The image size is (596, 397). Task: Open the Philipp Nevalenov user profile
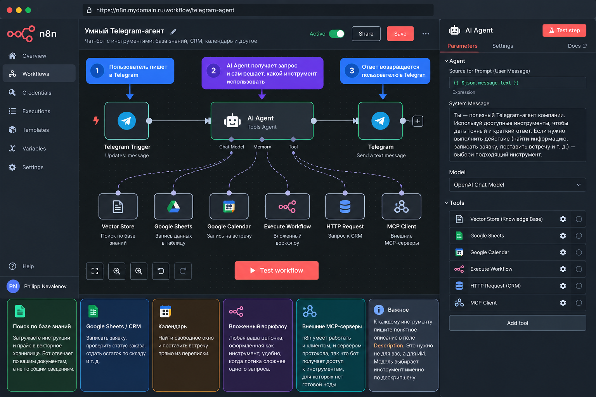[38, 287]
